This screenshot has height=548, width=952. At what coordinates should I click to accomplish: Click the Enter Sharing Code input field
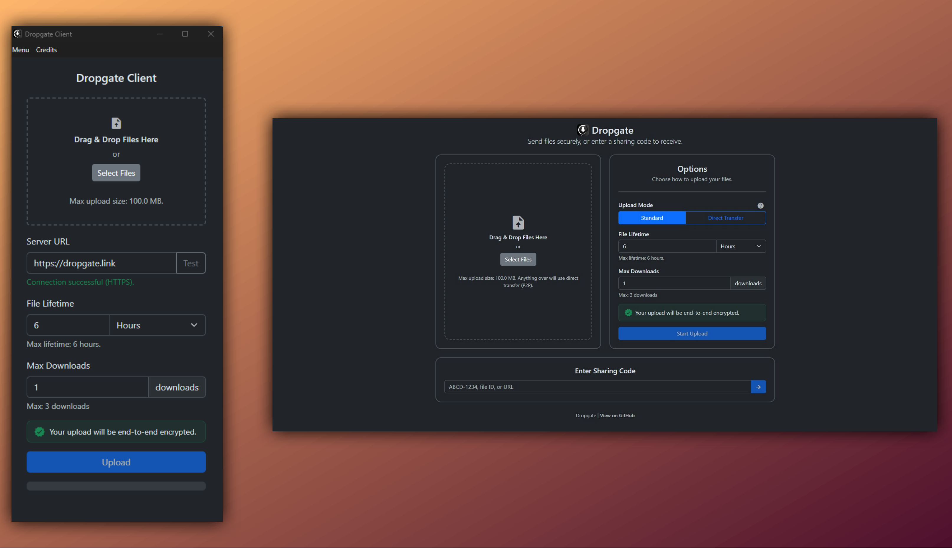pyautogui.click(x=597, y=387)
